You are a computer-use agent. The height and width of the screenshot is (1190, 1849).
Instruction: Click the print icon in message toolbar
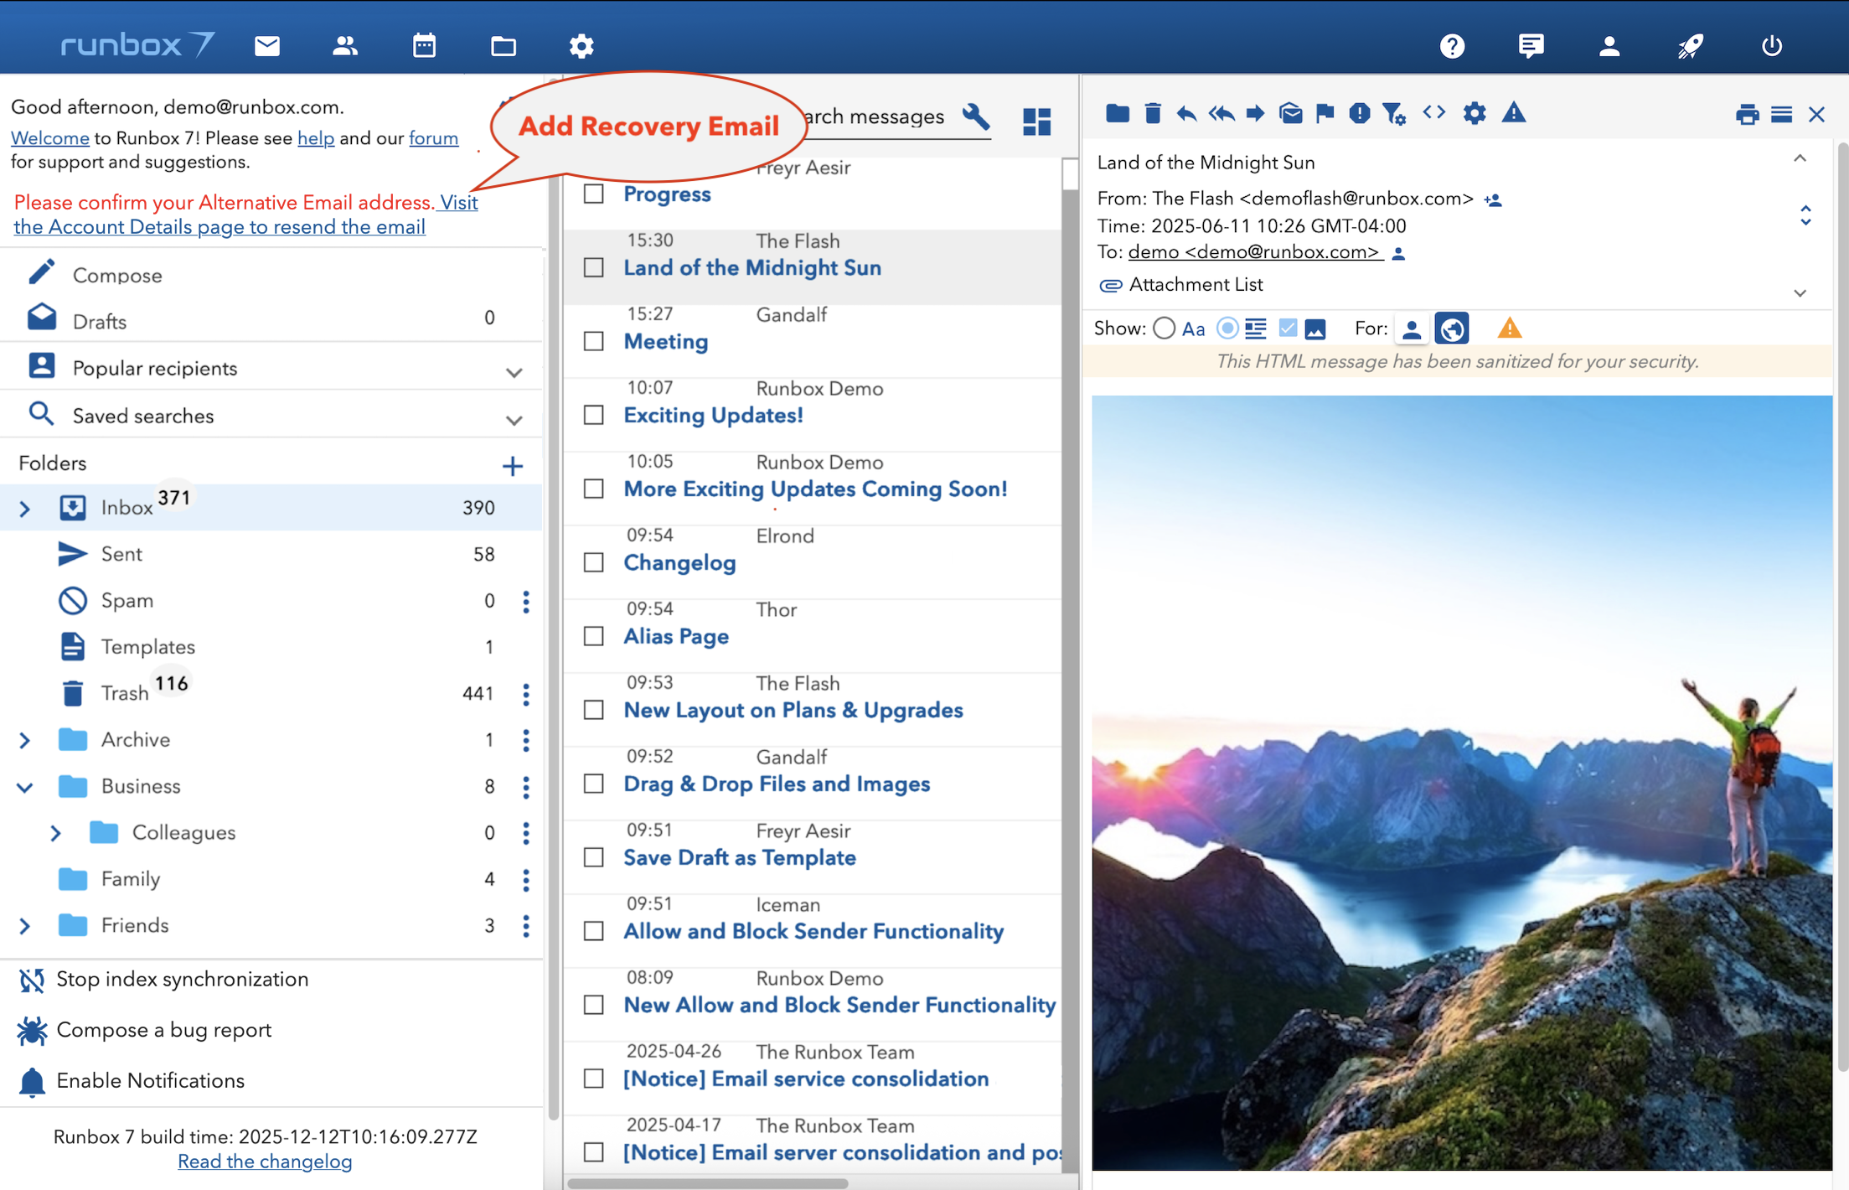coord(1747,115)
